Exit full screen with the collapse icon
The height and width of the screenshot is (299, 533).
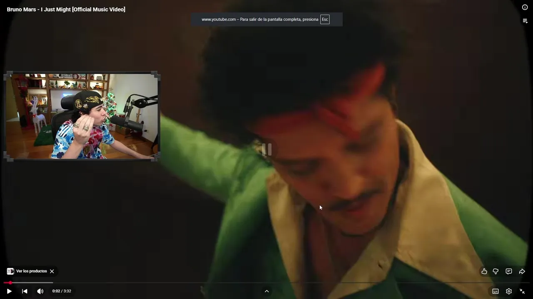coord(522,291)
